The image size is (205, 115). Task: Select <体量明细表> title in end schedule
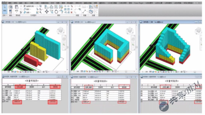172,81
